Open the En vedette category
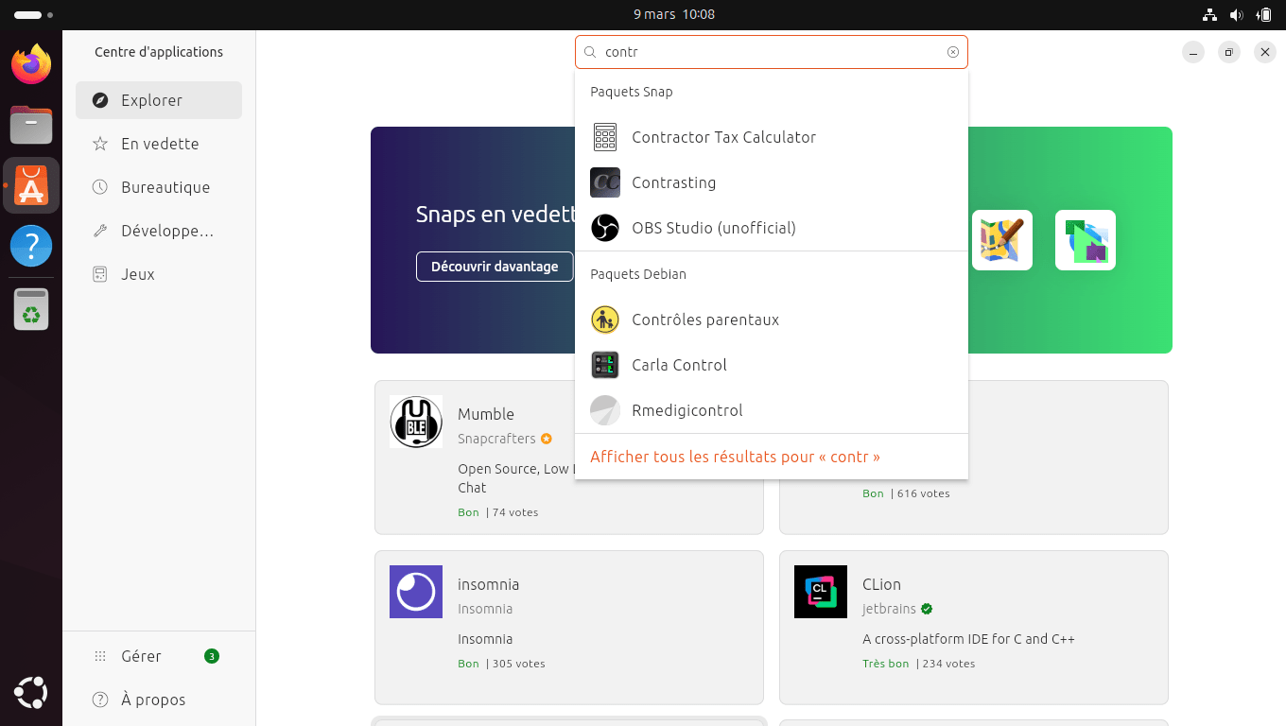The image size is (1286, 726). pyautogui.click(x=159, y=144)
